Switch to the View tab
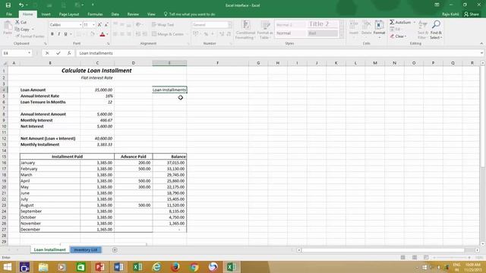Screen dimensions: 486x273 click(151, 14)
